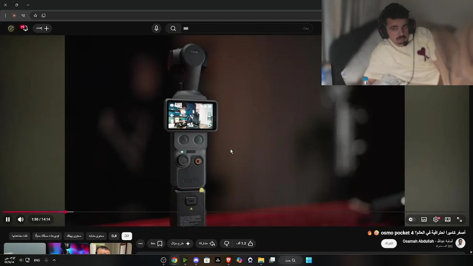Subscribe to the Osamah Abdullah channel
473x266 pixels.
click(x=389, y=243)
